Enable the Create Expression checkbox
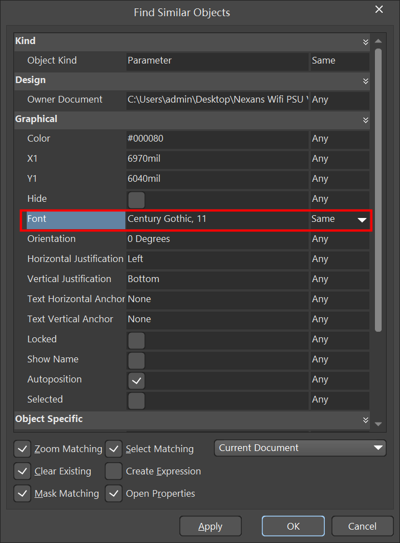Image resolution: width=400 pixels, height=543 pixels. coord(114,471)
